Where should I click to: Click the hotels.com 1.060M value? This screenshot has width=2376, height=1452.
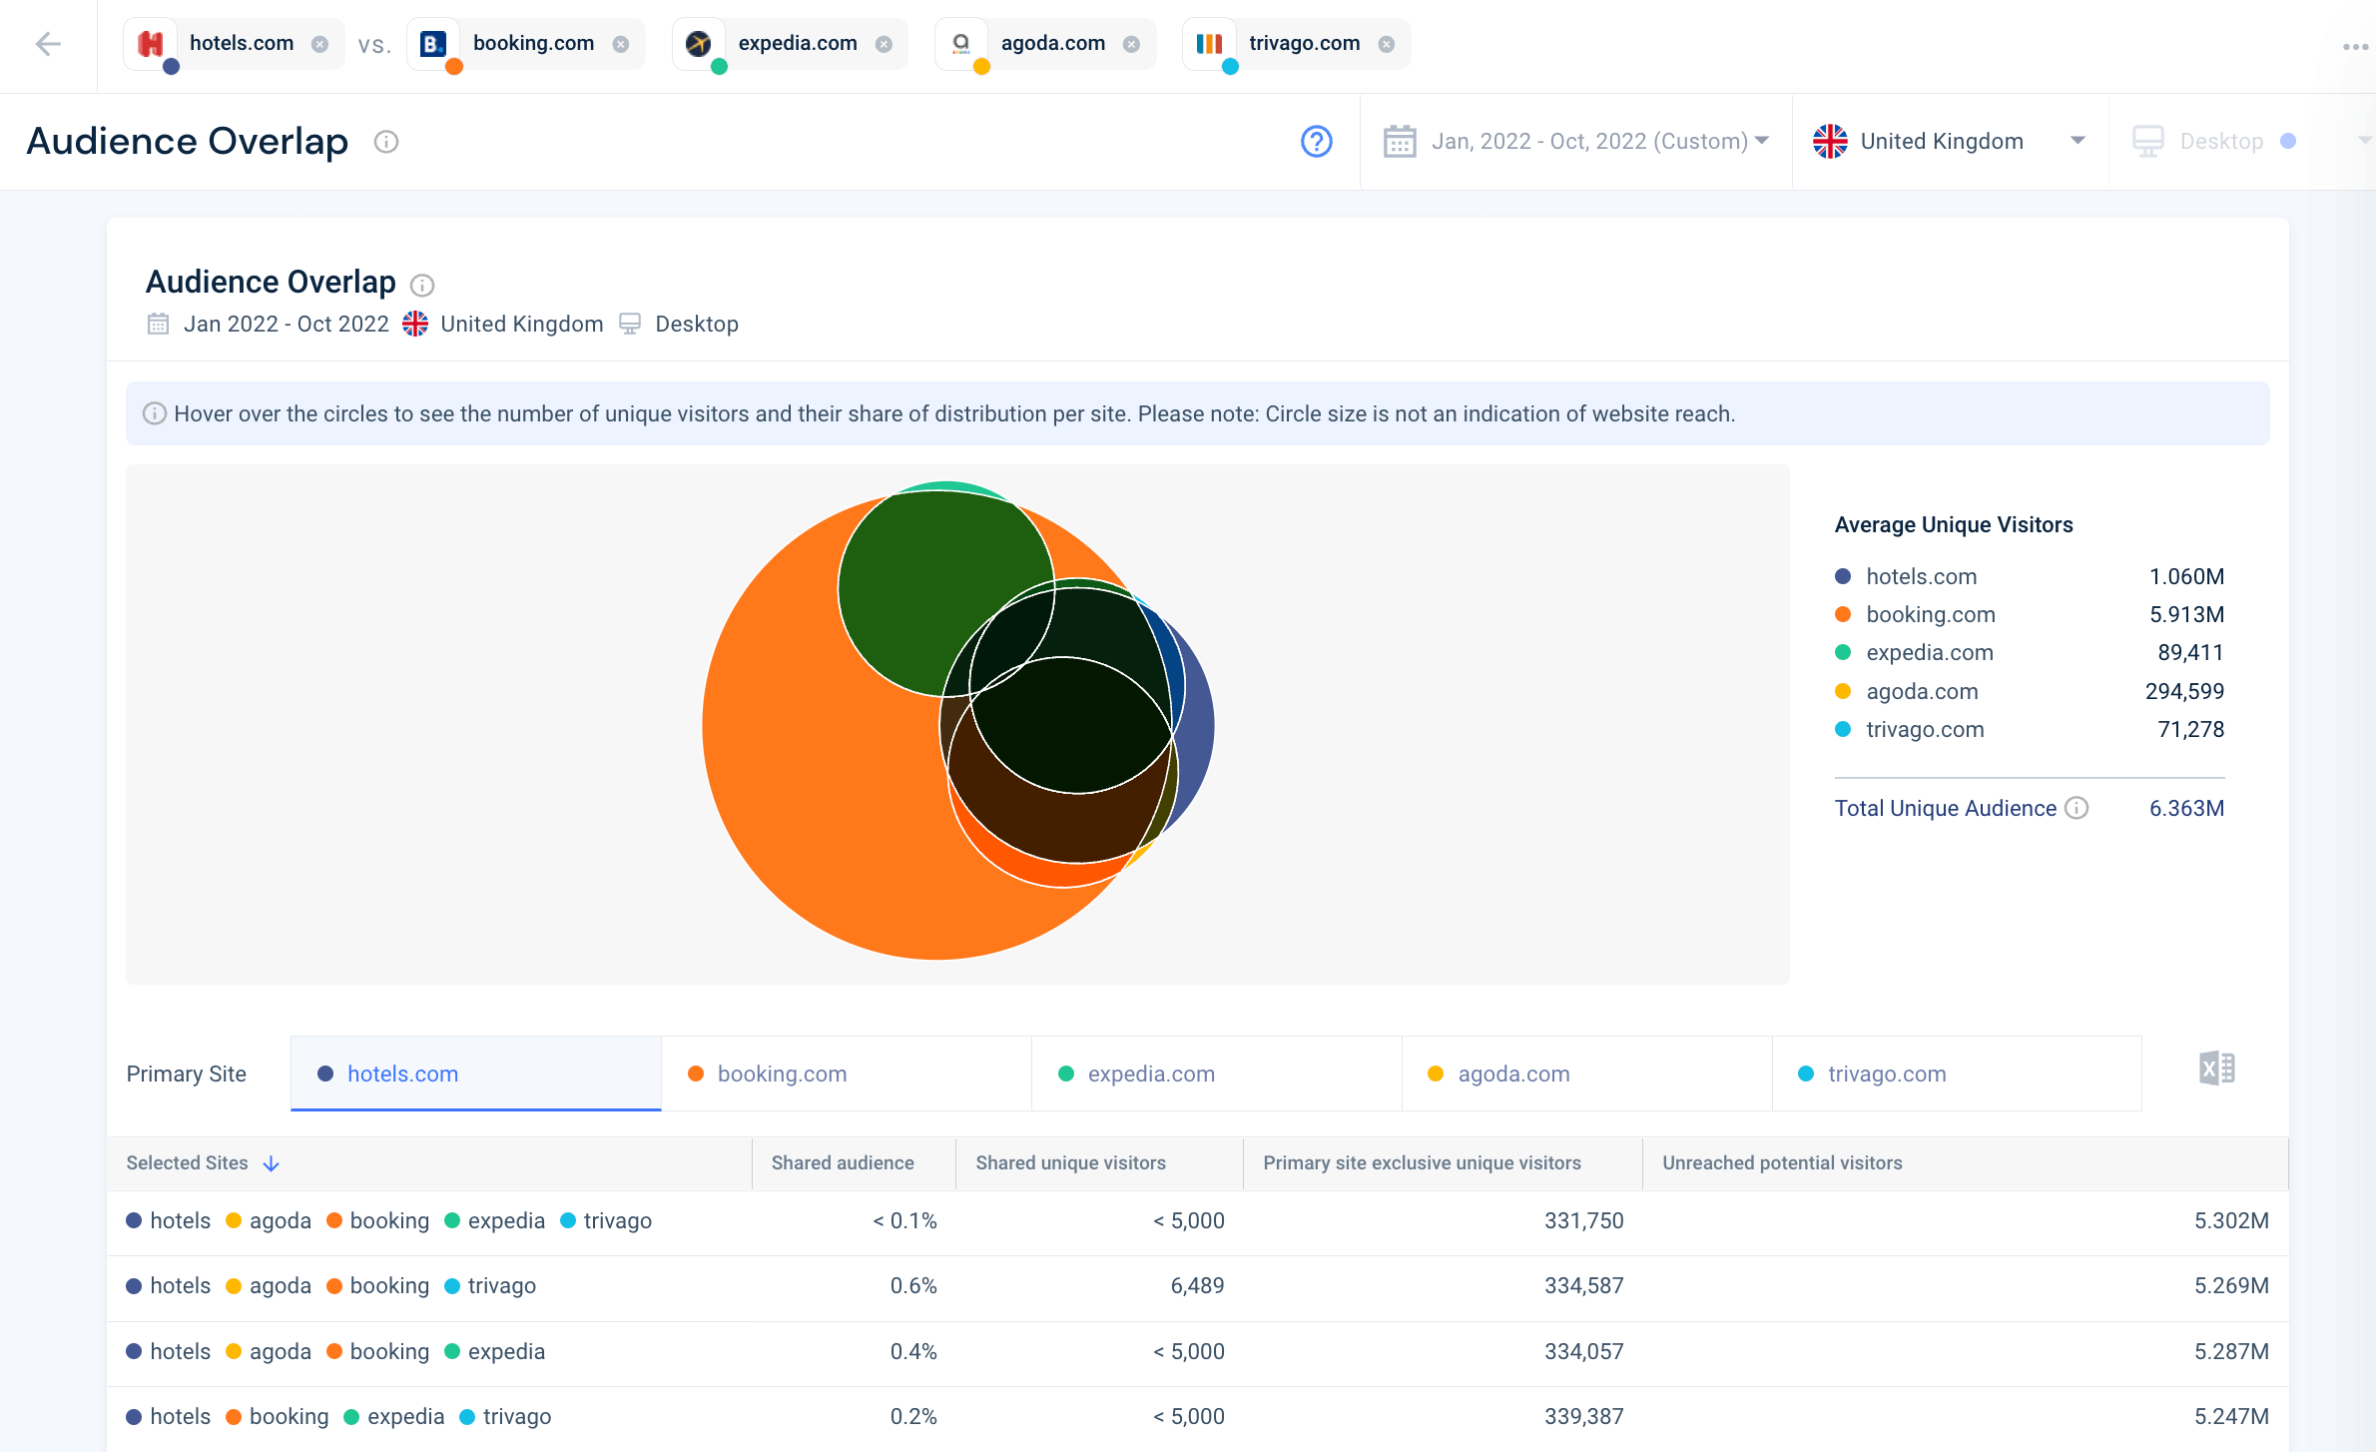click(2186, 576)
